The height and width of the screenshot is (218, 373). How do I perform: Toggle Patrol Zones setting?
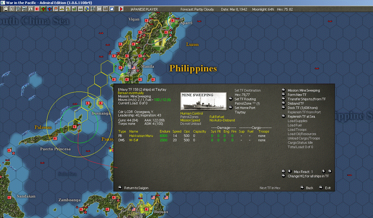pyautogui.click(x=189, y=117)
